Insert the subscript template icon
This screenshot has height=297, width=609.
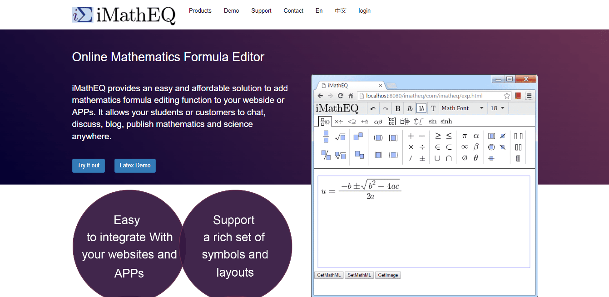click(359, 154)
